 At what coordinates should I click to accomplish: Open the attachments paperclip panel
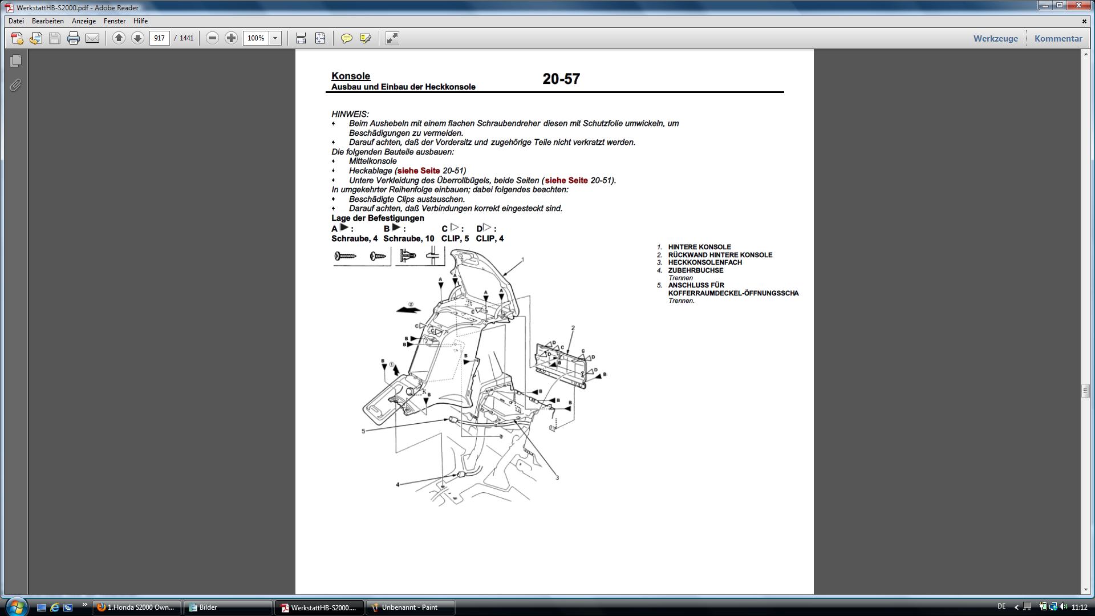[15, 85]
